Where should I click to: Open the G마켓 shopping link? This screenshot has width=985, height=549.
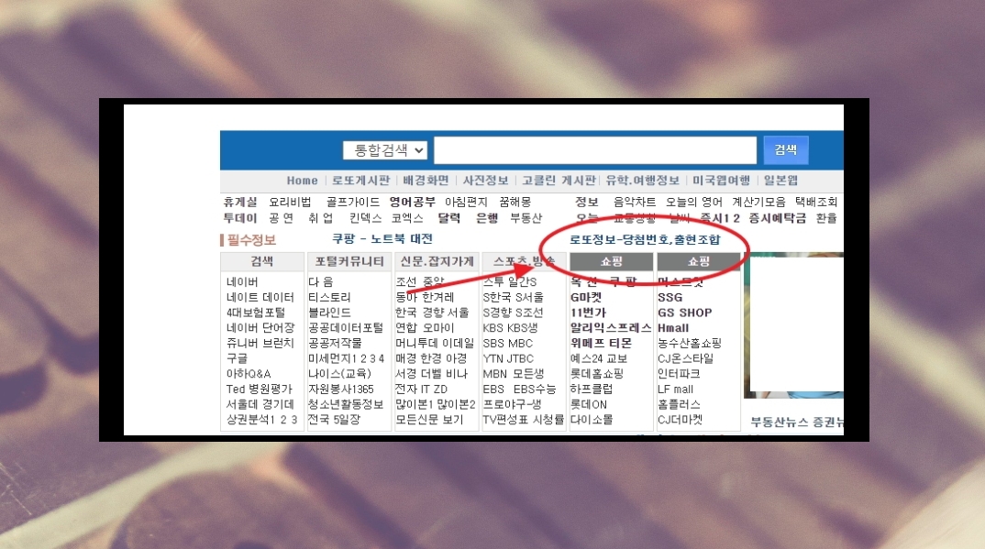tap(586, 297)
